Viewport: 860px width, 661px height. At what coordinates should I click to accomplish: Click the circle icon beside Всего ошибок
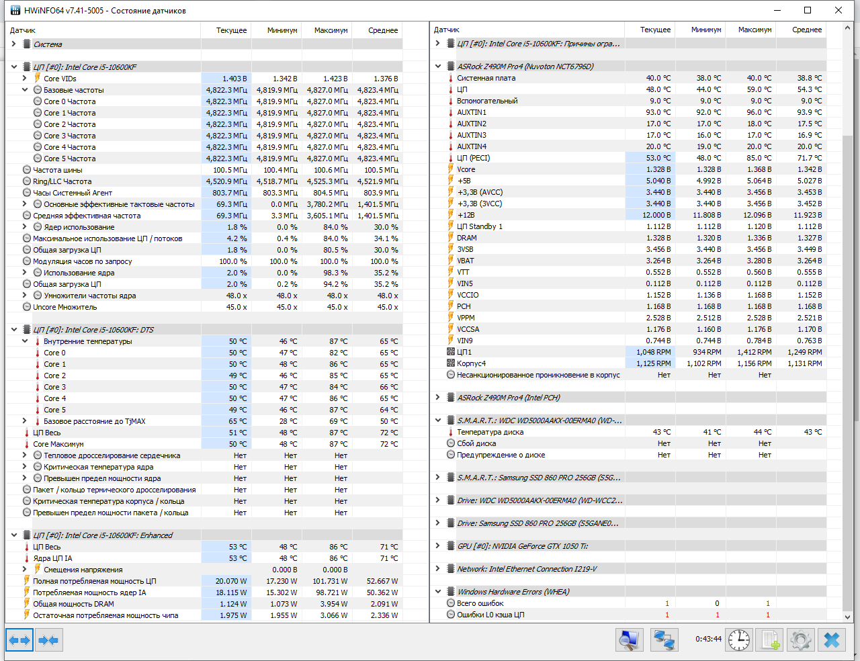[x=451, y=603]
